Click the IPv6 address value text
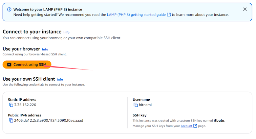 [49, 120]
